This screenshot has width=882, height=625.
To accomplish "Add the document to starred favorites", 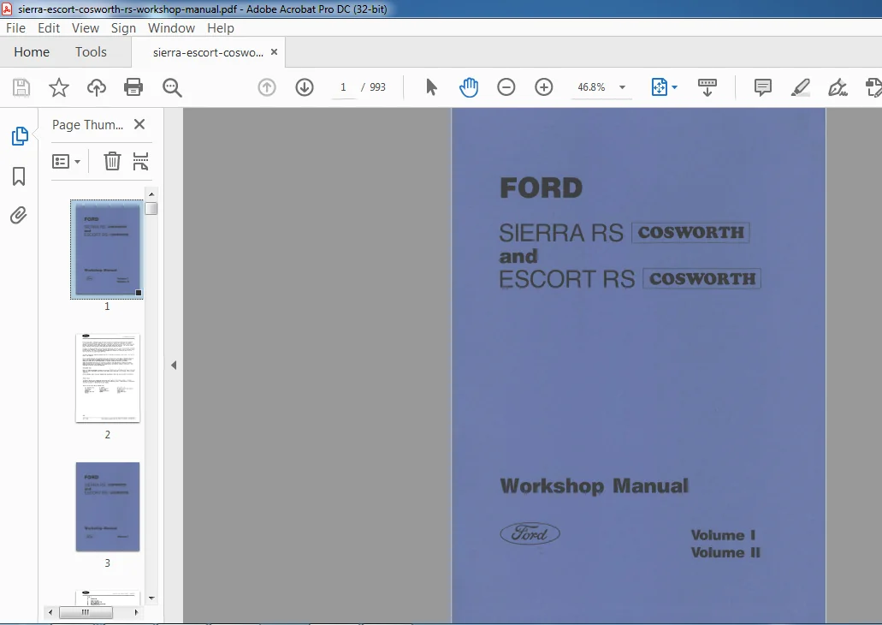I will (58, 87).
